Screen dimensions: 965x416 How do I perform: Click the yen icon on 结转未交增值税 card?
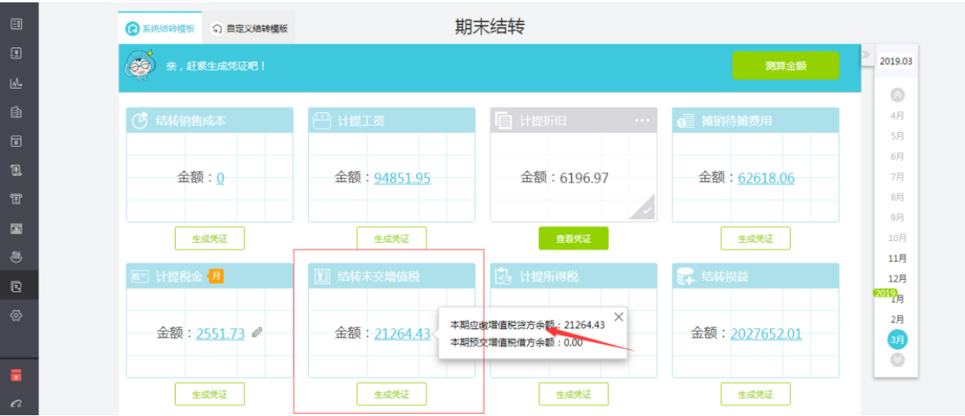click(321, 276)
